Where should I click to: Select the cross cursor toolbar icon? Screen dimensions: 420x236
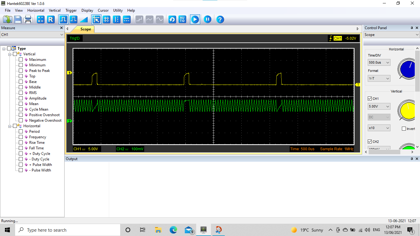(x=106, y=20)
